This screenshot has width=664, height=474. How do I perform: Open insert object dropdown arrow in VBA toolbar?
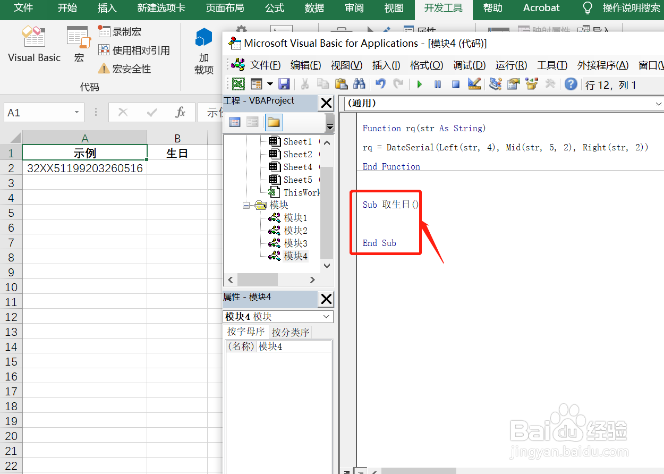click(x=270, y=84)
